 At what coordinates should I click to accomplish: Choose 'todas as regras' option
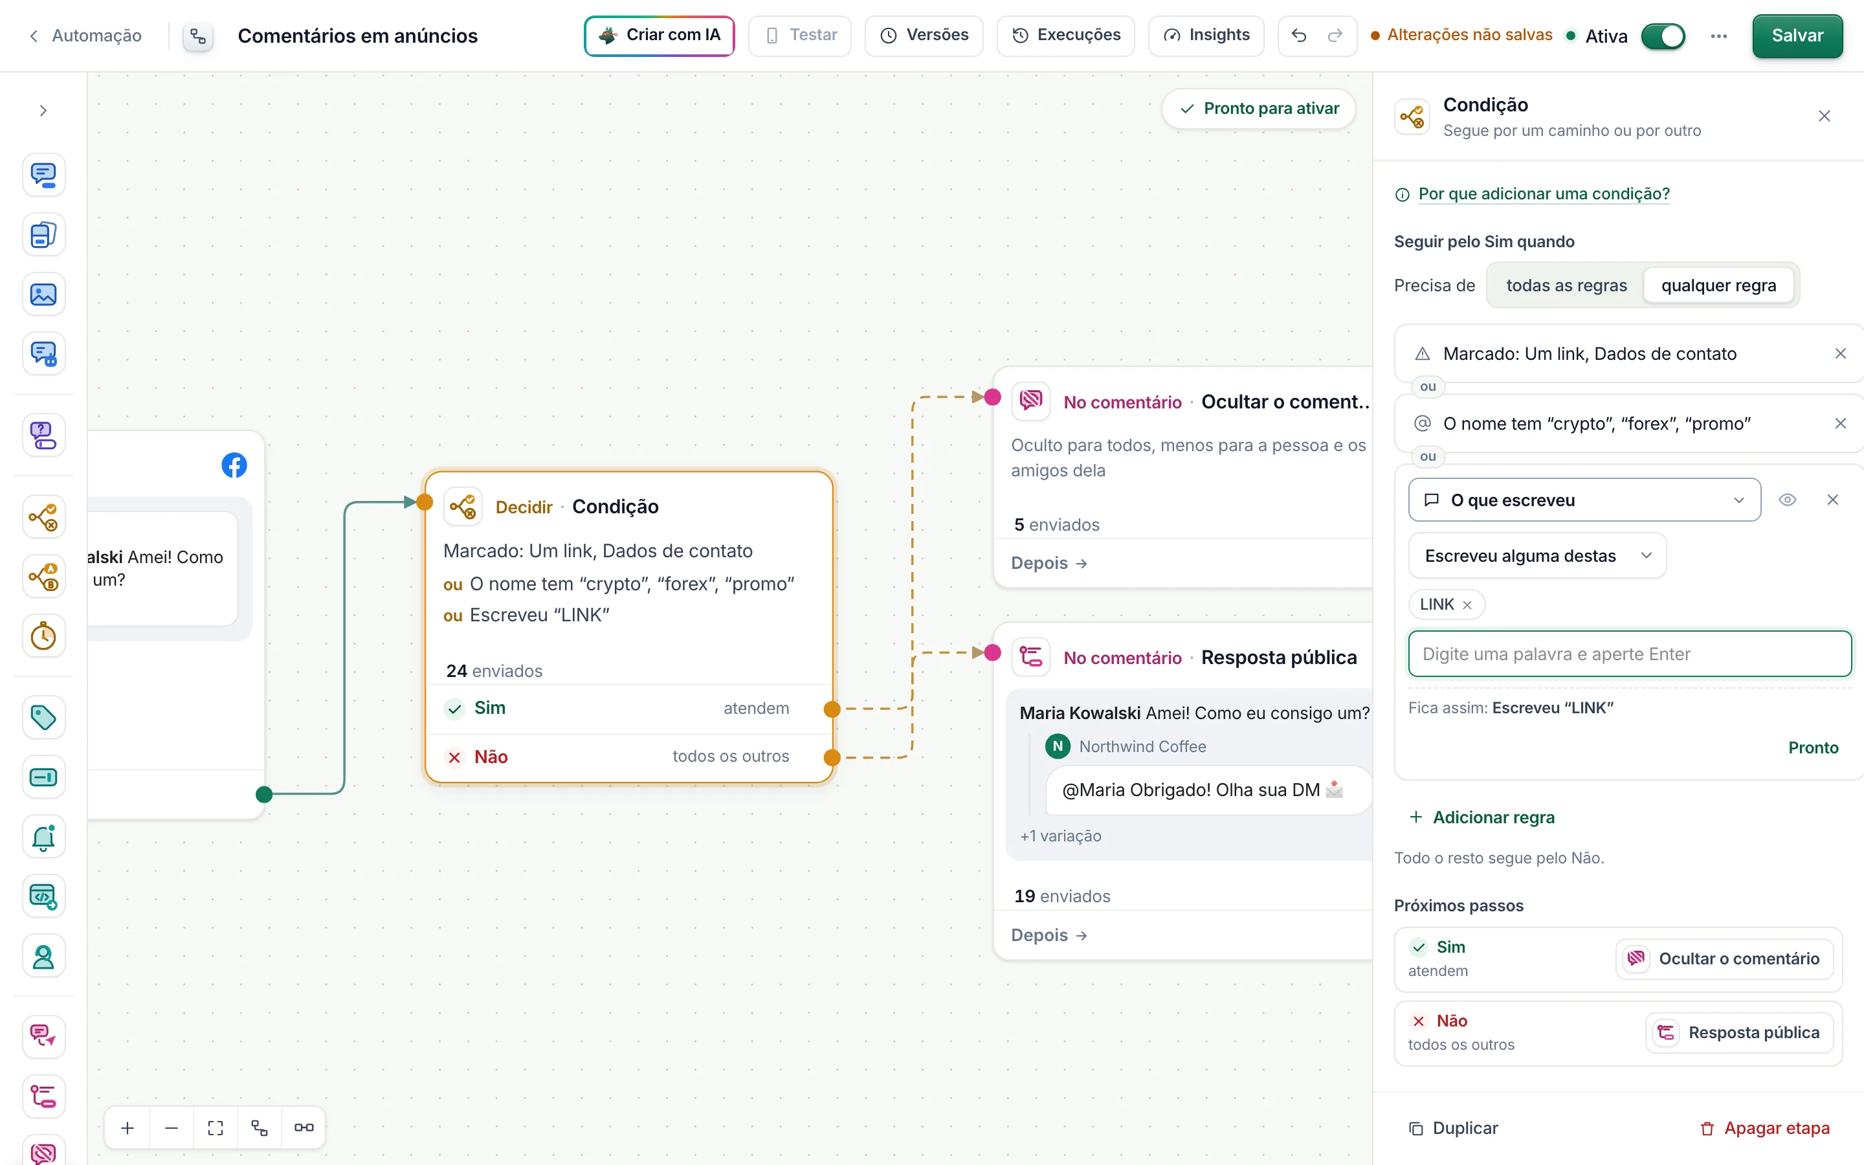[x=1566, y=285]
